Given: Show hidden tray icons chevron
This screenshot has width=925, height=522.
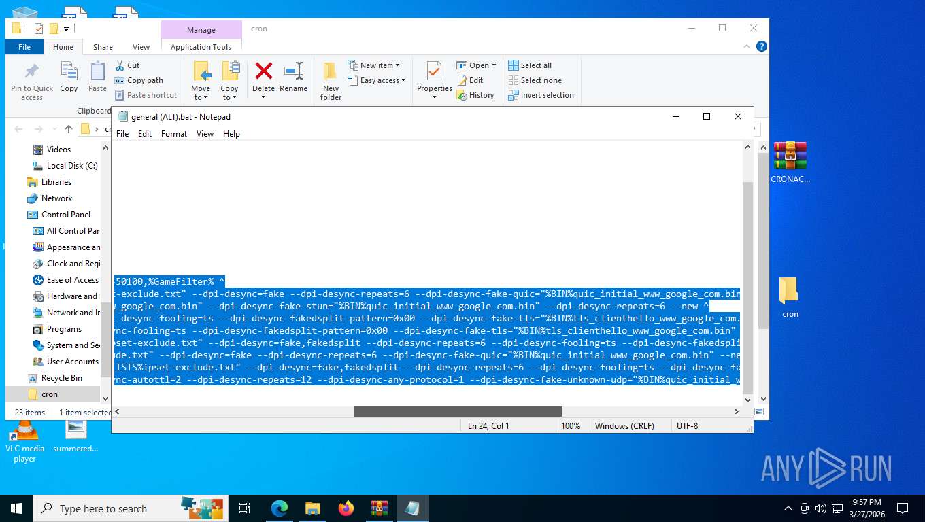Looking at the screenshot, I should click(788, 508).
